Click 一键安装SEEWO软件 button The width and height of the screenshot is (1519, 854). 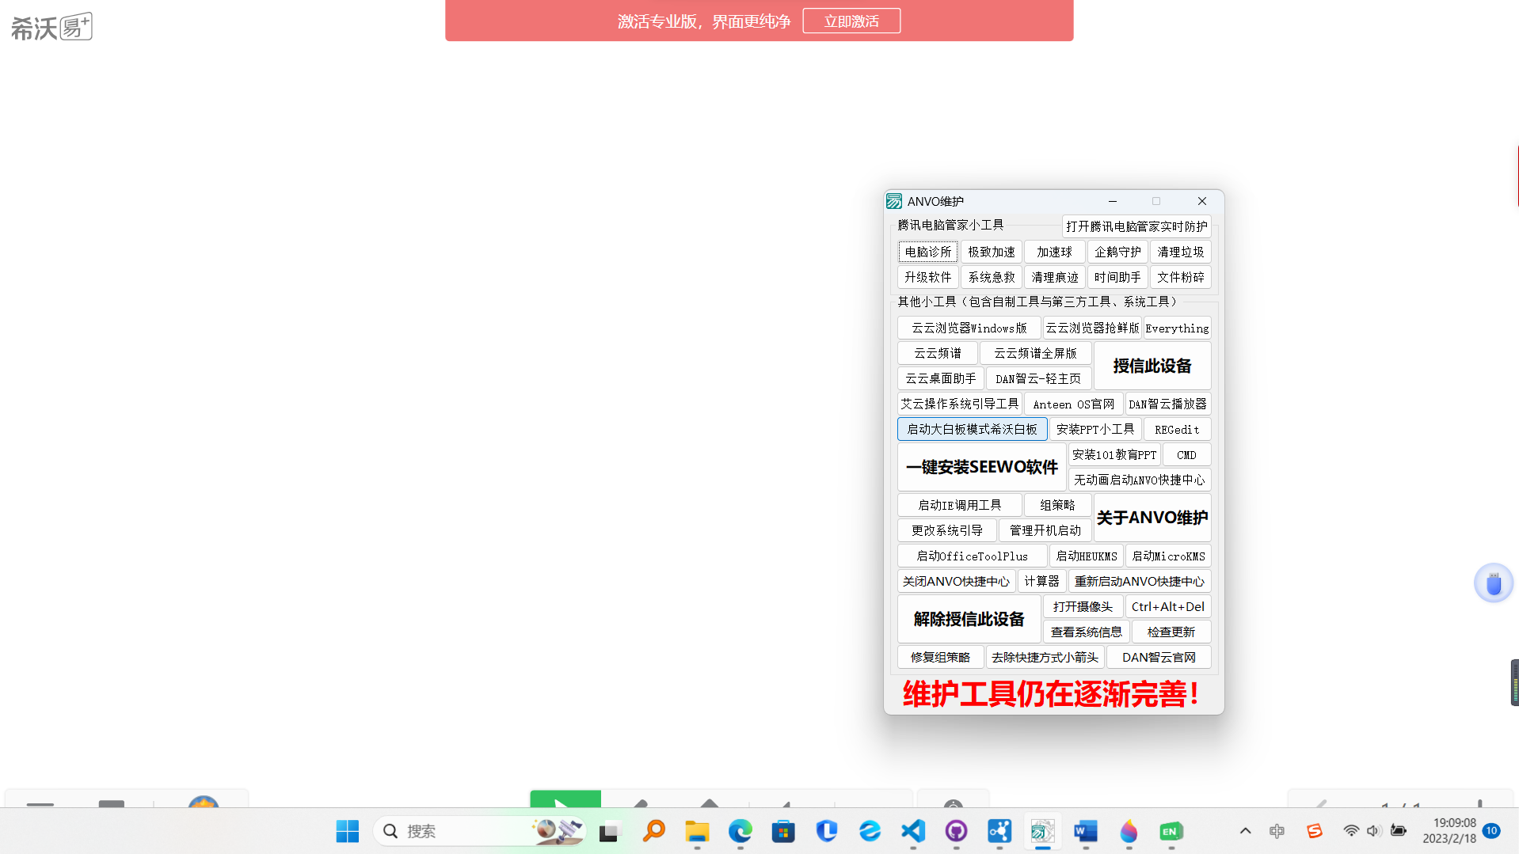982,467
